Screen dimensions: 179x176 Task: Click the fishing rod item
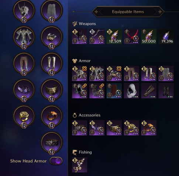[x=79, y=165]
